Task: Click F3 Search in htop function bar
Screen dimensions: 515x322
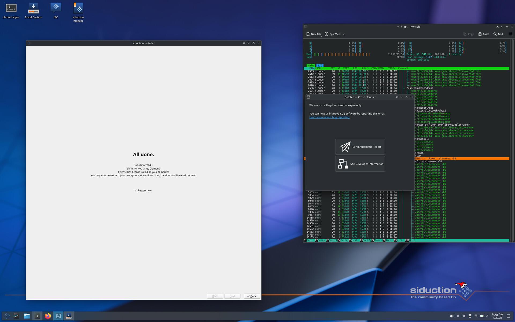Action: [x=332, y=240]
